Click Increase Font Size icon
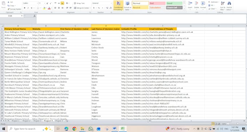247x132 pixels. pos(47,3)
